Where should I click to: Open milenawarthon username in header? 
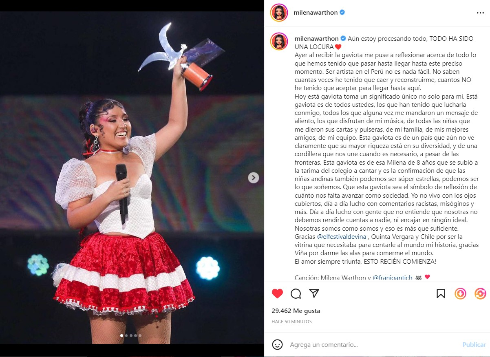click(x=316, y=13)
